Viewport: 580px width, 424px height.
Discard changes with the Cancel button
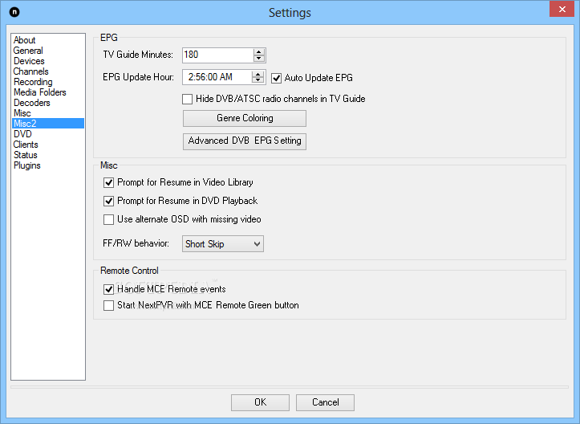pyautogui.click(x=325, y=402)
